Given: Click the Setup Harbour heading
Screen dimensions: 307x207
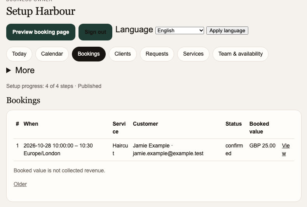Looking at the screenshot, I should coord(41,11).
